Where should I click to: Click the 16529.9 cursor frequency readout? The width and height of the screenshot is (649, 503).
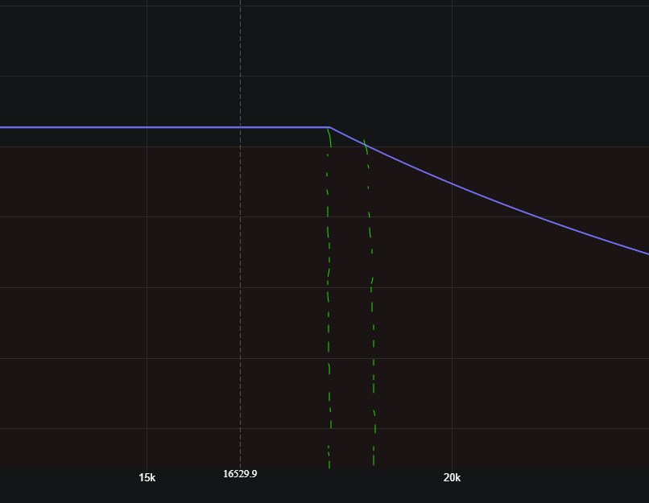(x=240, y=474)
